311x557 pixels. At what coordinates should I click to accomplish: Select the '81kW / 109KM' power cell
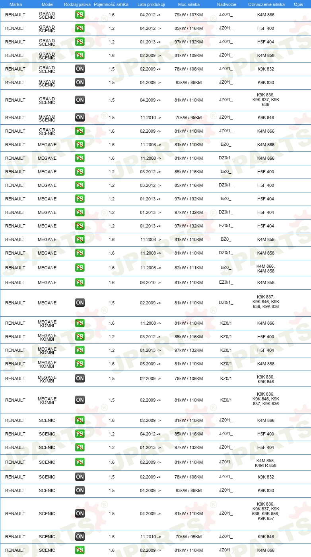[189, 55]
